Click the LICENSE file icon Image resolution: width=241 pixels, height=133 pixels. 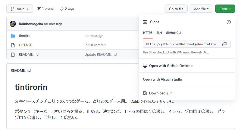13,45
